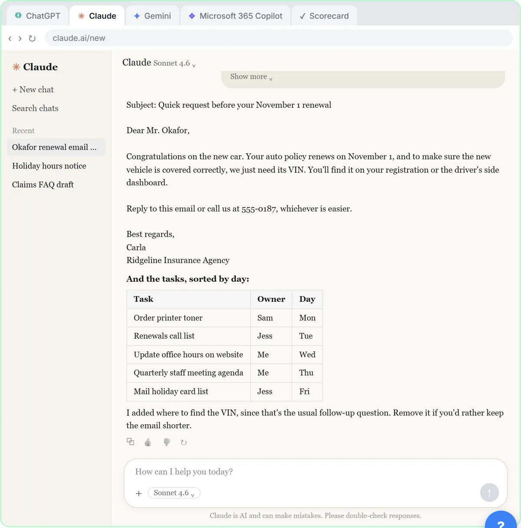Image resolution: width=521 pixels, height=528 pixels.
Task: Click the 'Order printer toner' table cell
Action: 188,318
